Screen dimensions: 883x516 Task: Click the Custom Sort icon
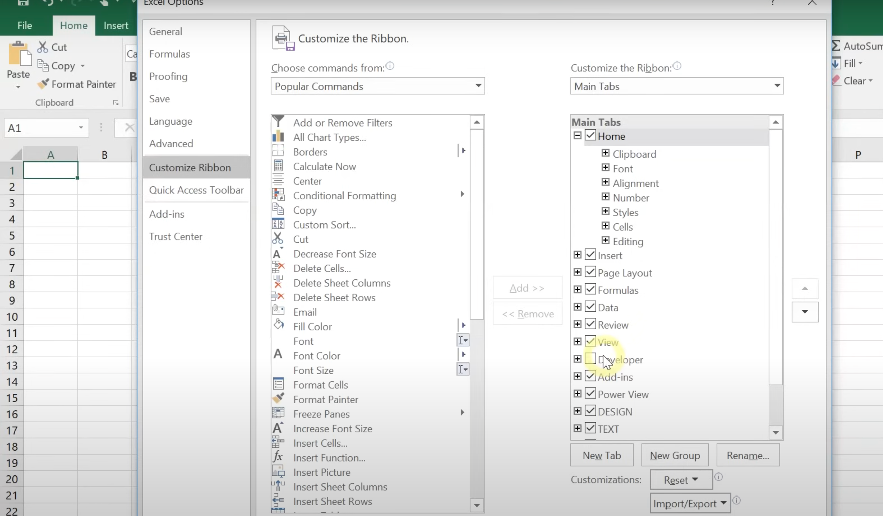point(278,224)
